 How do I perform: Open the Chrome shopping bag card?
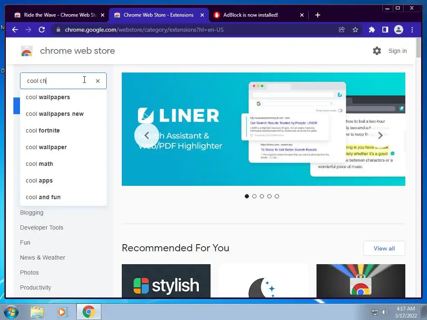tap(361, 281)
